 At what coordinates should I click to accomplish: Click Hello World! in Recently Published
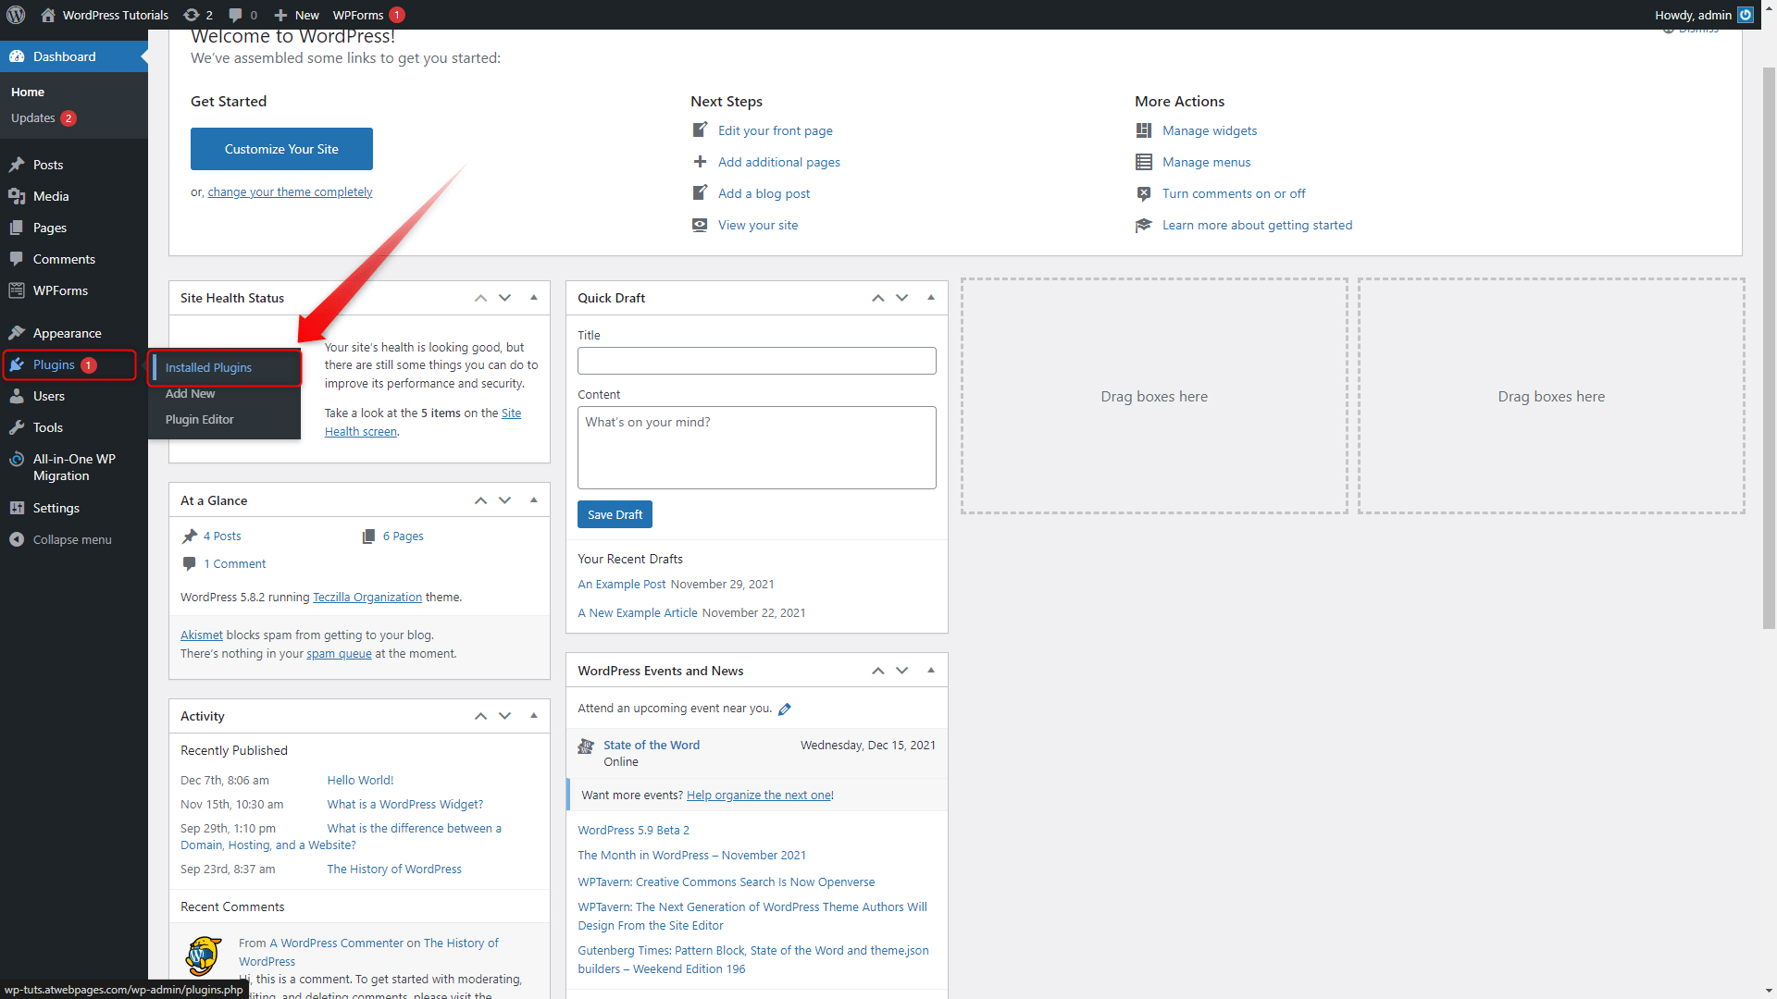click(360, 780)
